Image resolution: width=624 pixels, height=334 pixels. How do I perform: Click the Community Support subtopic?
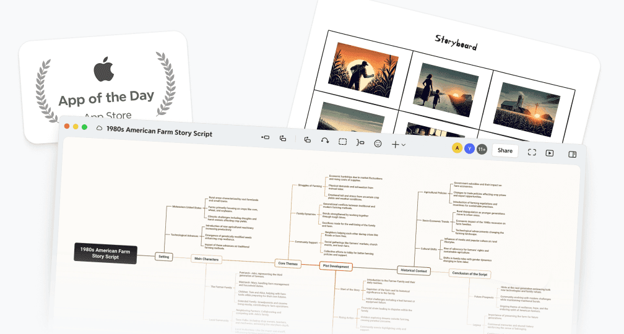point(306,242)
